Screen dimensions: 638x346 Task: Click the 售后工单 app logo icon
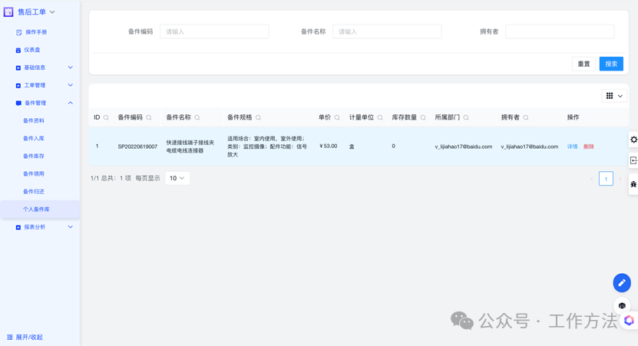coord(8,12)
